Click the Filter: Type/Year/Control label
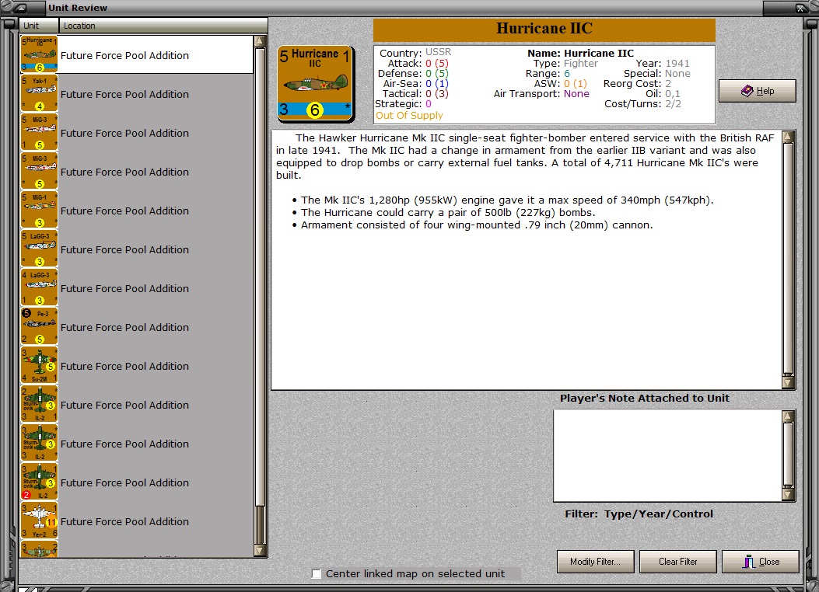819x592 pixels. (x=639, y=514)
